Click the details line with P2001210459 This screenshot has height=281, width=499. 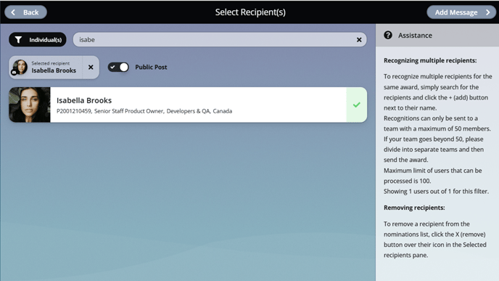[x=144, y=111]
